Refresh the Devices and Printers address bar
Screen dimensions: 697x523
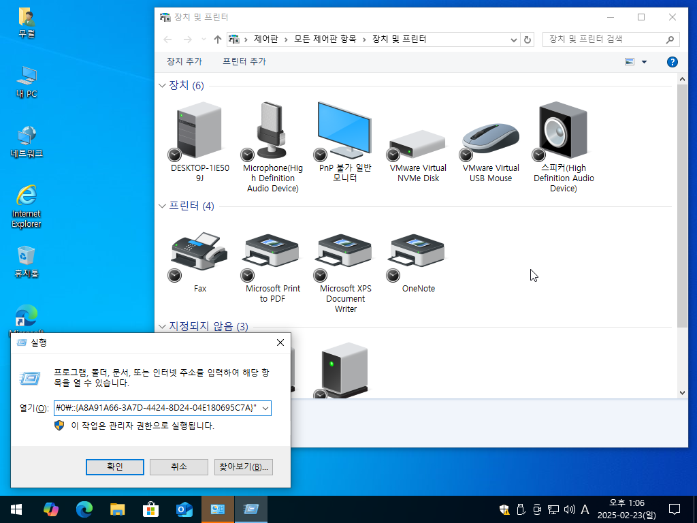point(528,39)
